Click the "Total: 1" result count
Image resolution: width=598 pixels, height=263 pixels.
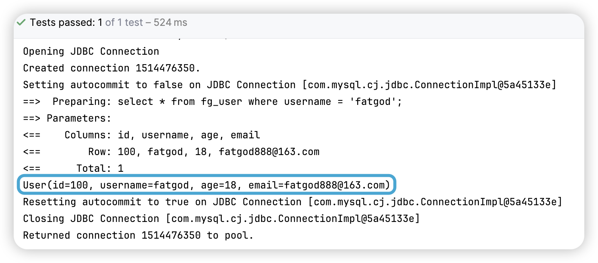tap(100, 168)
